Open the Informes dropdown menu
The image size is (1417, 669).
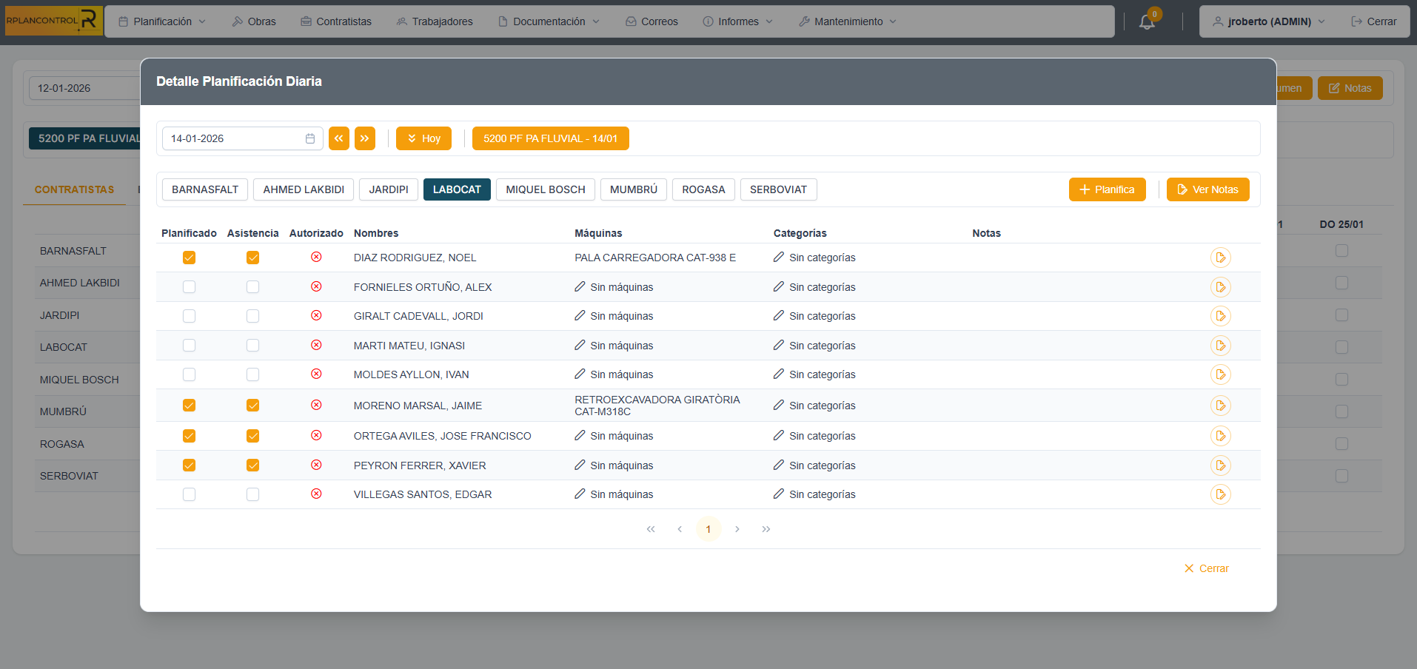click(x=737, y=21)
